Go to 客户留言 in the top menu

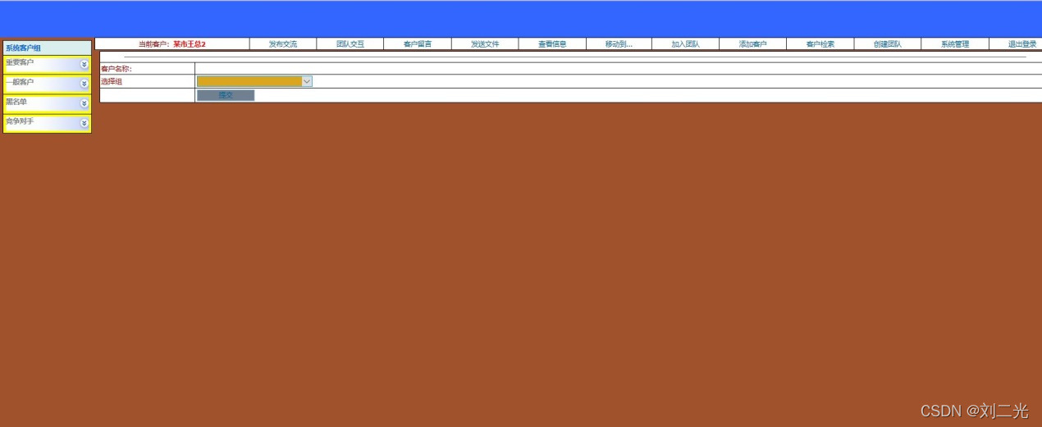[418, 44]
